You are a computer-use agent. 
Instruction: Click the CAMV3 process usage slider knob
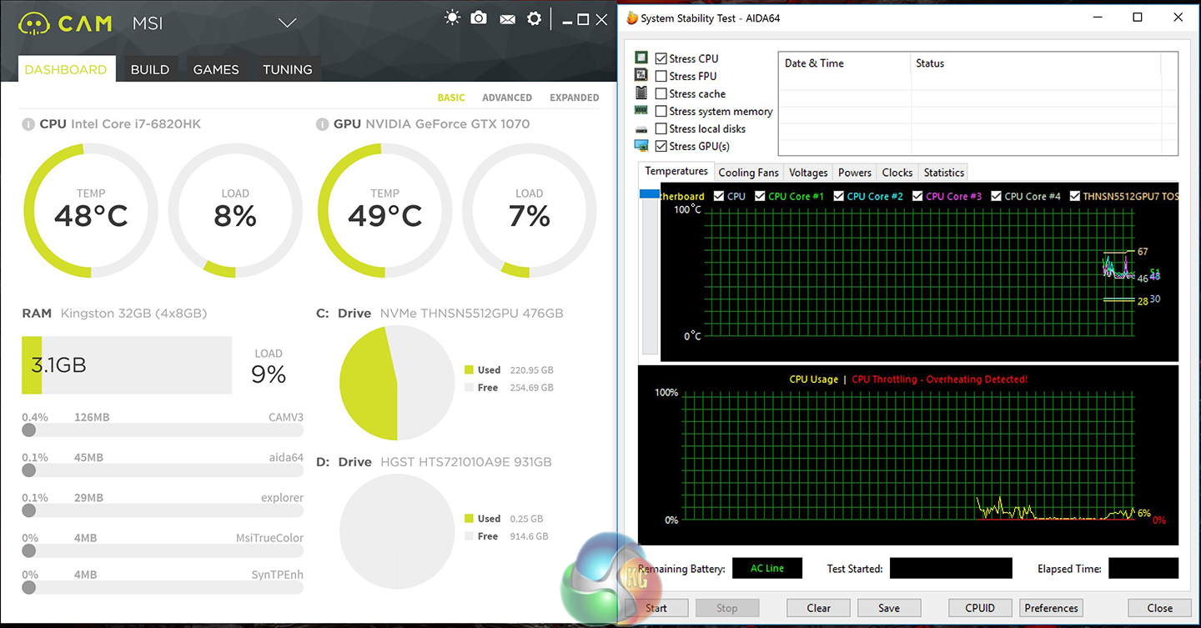(x=29, y=430)
